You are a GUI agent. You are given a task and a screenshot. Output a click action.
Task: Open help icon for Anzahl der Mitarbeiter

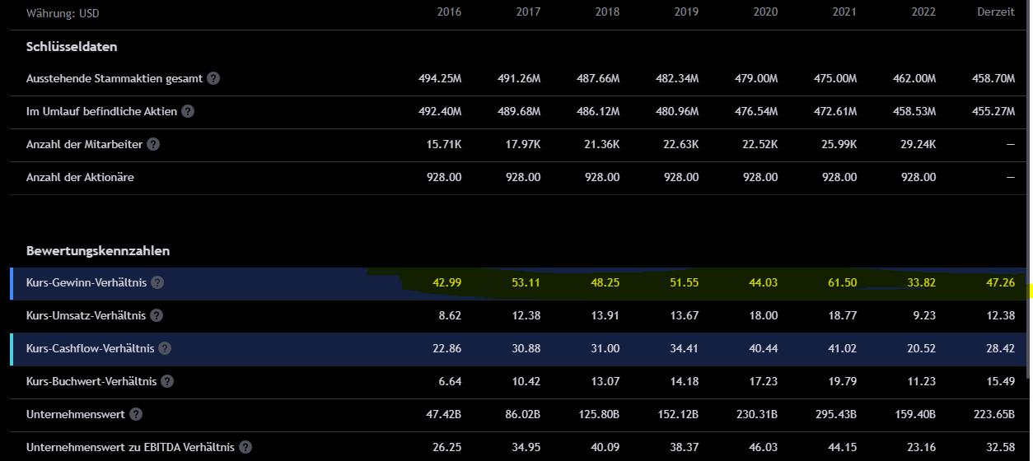[x=153, y=144]
